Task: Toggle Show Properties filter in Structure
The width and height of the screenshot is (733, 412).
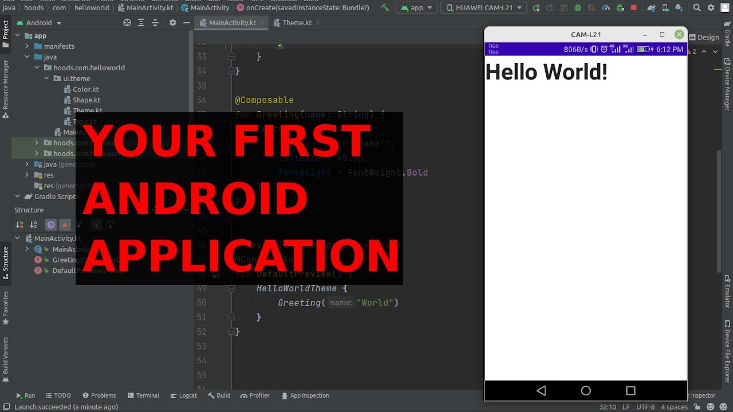Action: coord(51,225)
